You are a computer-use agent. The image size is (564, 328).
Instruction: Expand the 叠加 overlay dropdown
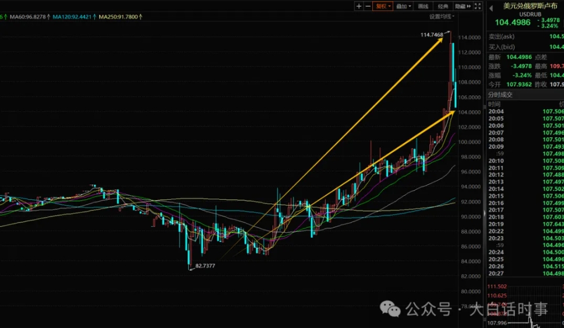coord(403,6)
